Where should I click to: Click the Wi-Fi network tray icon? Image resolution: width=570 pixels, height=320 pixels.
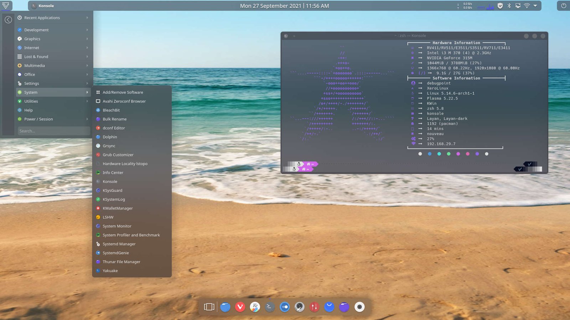click(527, 6)
